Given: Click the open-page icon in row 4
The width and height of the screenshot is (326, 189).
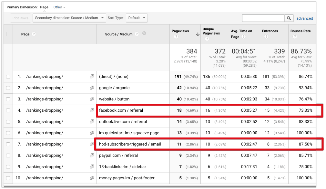Looking at the screenshot, I should pos(92,110).
